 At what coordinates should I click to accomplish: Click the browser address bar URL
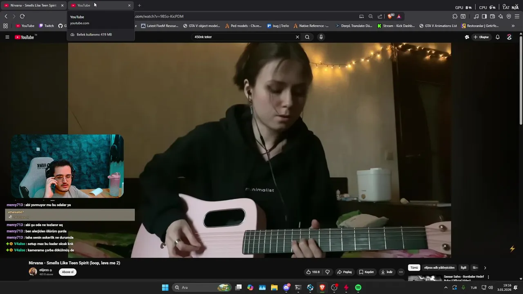tap(159, 16)
